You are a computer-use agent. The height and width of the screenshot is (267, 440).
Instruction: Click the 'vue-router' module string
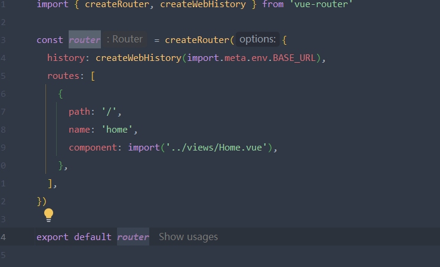point(321,4)
